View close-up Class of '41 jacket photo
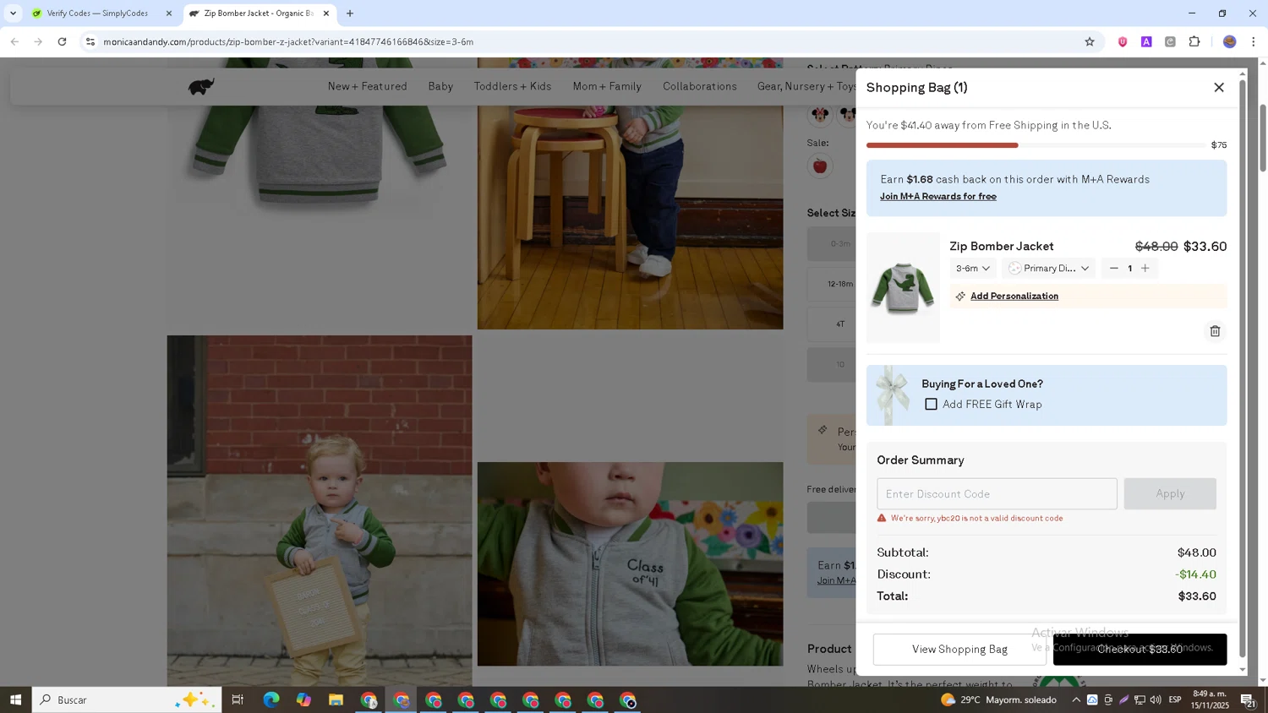This screenshot has height=713, width=1268. tap(630, 564)
